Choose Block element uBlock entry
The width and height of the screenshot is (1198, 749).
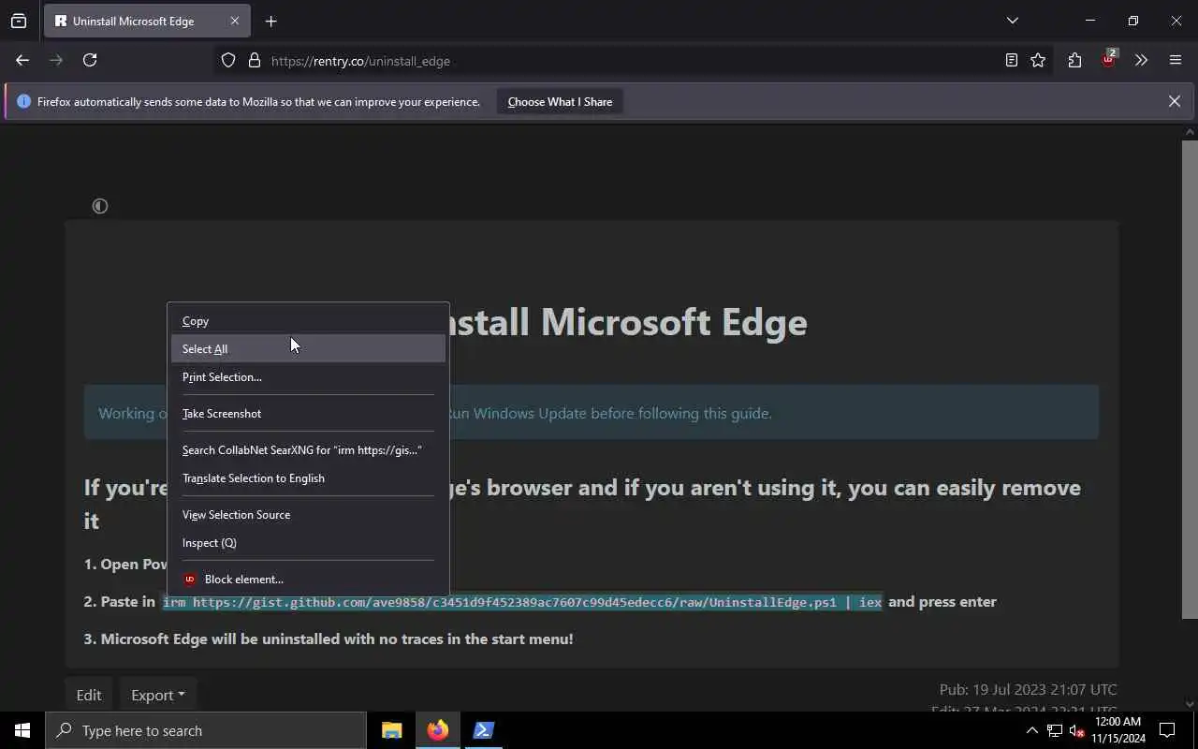click(x=308, y=579)
